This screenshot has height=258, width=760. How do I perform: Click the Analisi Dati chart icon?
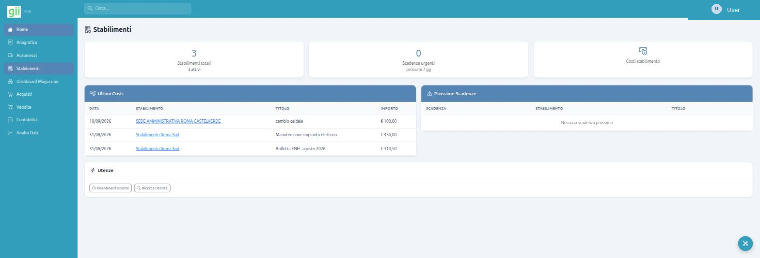click(10, 133)
